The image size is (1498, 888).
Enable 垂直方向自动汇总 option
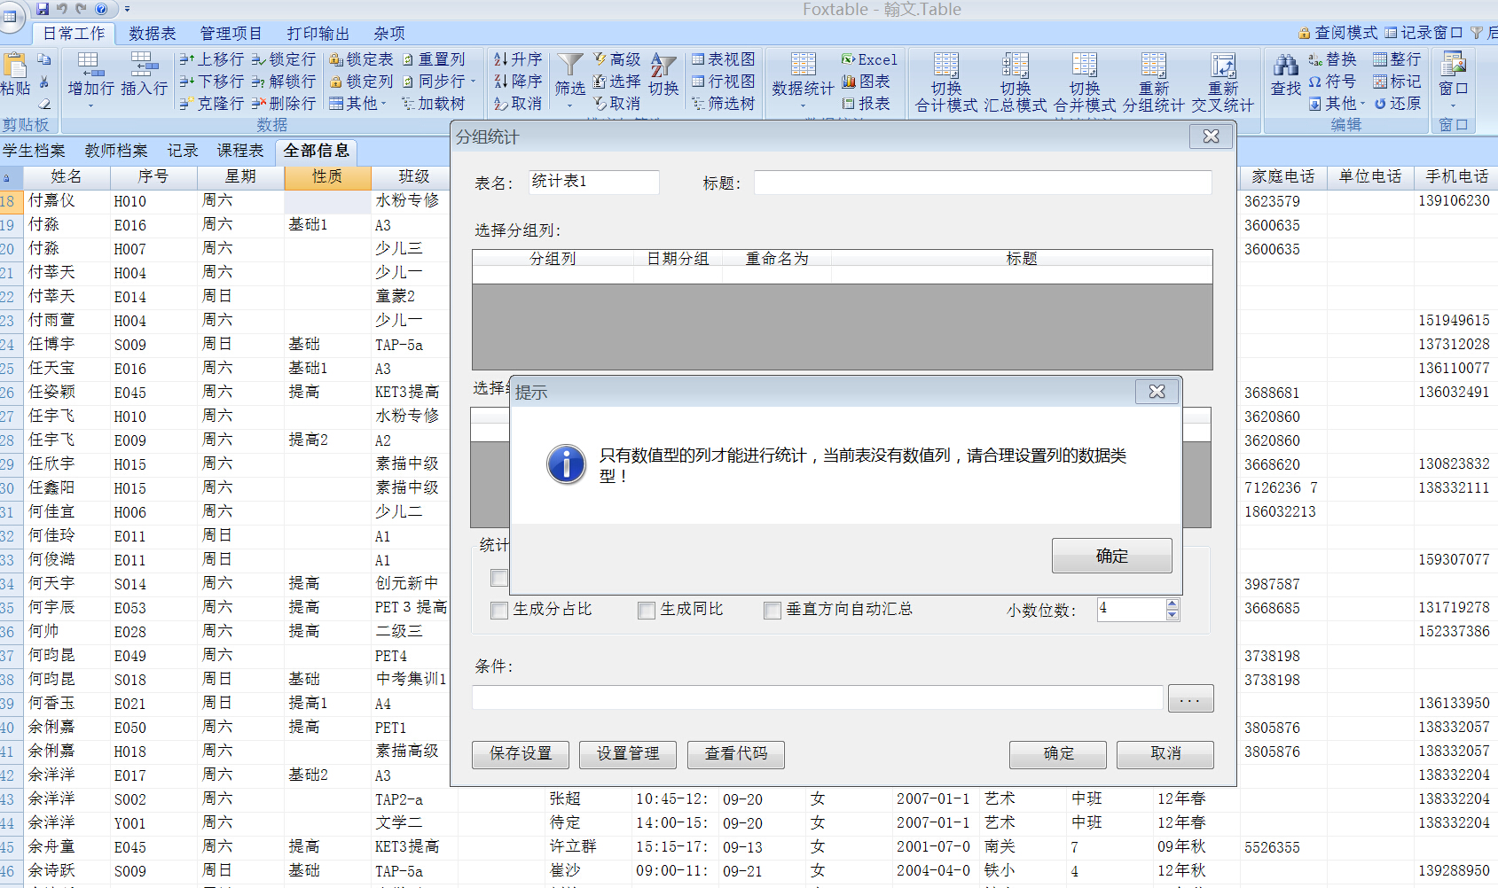(x=772, y=610)
